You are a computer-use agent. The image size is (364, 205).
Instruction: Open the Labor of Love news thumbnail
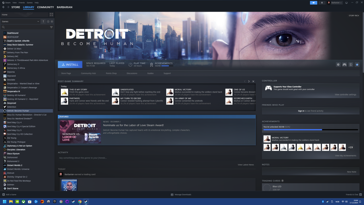(80, 132)
